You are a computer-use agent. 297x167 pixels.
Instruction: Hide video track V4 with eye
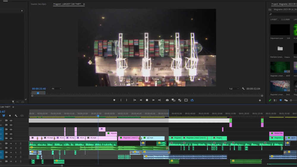[x=11, y=125]
